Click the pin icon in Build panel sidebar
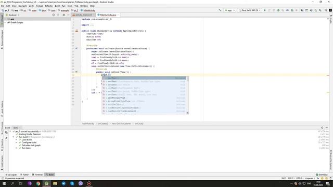This screenshot has width=333, height=187. (6, 138)
